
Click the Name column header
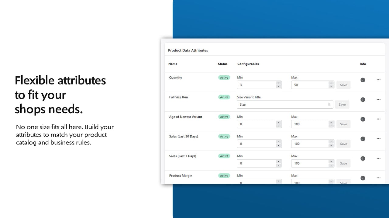pos(173,64)
